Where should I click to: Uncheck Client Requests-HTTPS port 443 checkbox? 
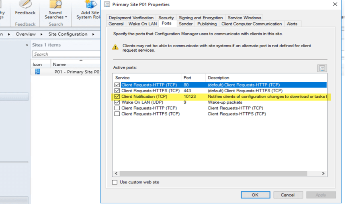(117, 91)
